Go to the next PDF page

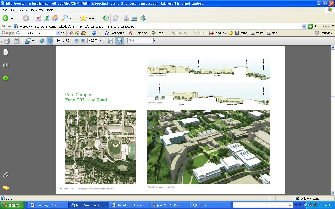pos(50,41)
